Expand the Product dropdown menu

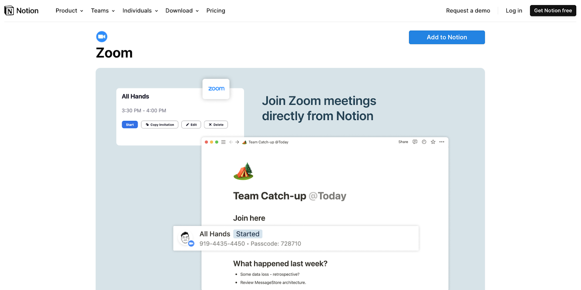(x=69, y=11)
